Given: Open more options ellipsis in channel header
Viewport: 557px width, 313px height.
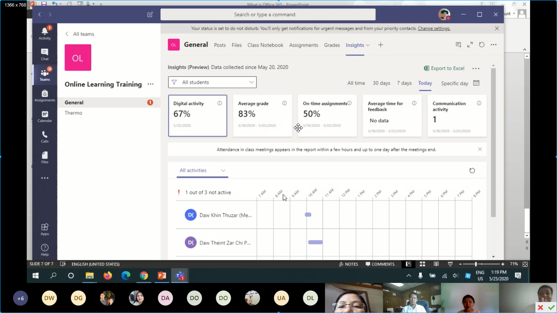Looking at the screenshot, I should click(x=494, y=45).
